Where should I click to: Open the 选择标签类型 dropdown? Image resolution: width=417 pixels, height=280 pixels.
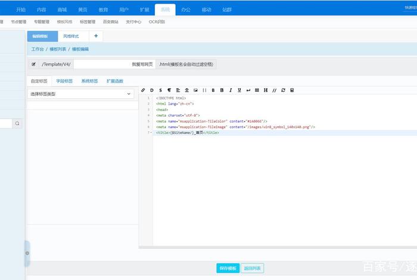tap(80, 94)
